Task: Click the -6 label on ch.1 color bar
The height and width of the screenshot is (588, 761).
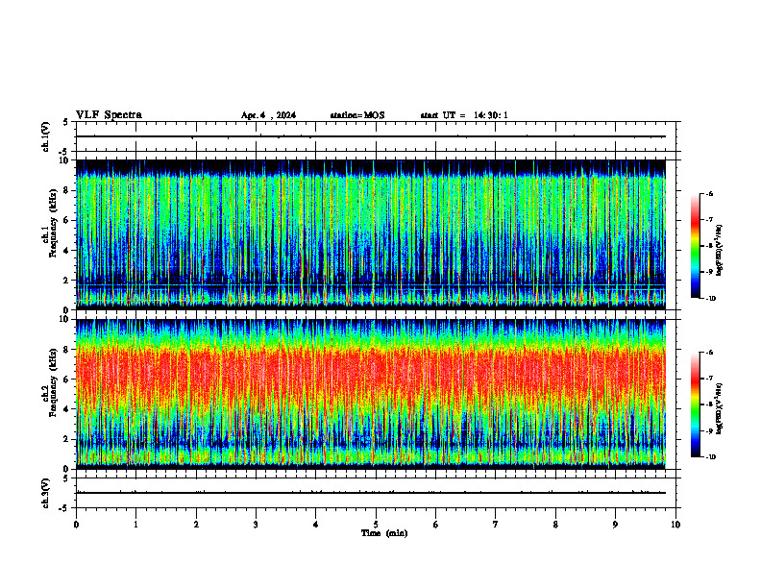Action: click(x=709, y=193)
